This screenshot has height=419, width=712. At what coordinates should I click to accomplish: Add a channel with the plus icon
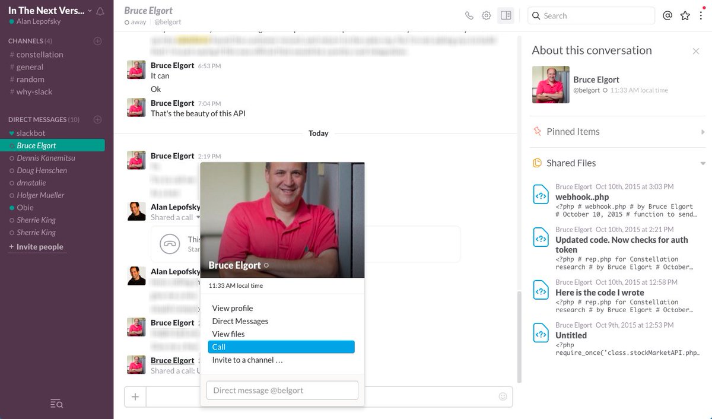pyautogui.click(x=98, y=41)
